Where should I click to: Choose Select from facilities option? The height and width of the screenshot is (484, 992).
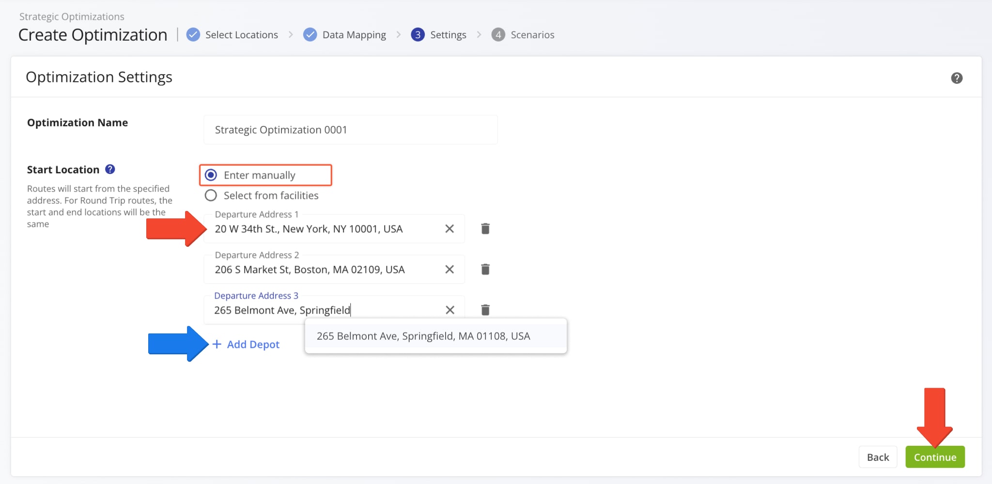tap(211, 195)
